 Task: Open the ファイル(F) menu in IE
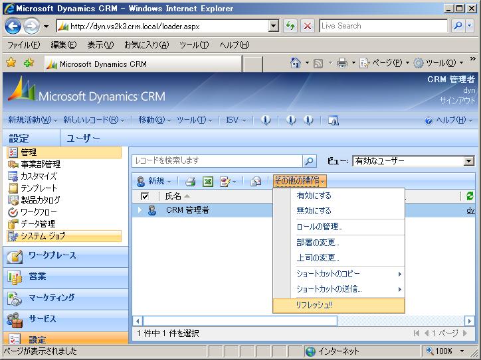pyautogui.click(x=23, y=45)
